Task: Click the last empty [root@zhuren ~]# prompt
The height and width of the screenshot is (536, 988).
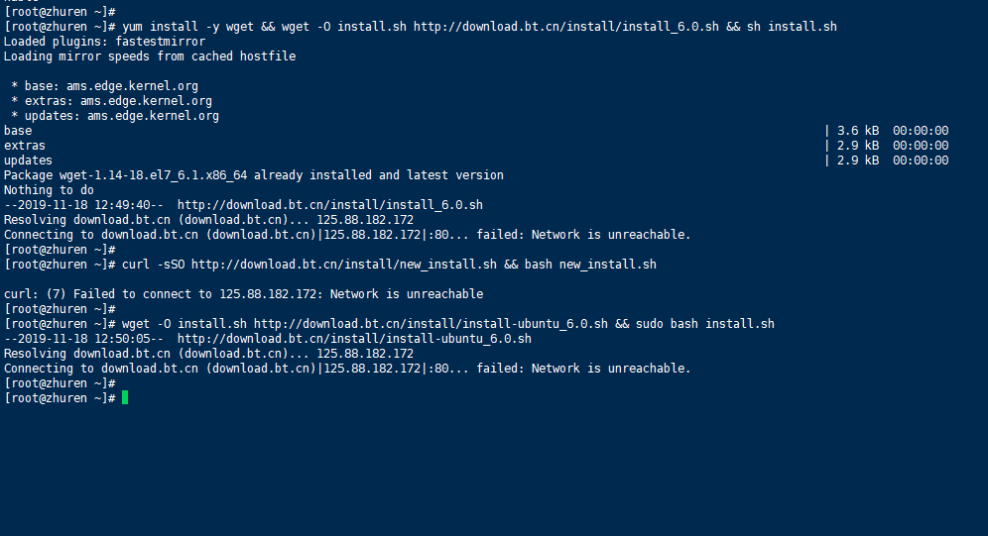Action: 60,398
